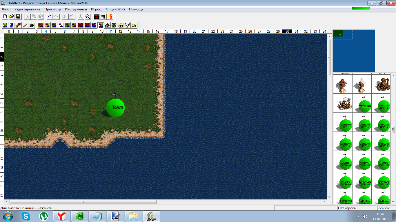Show snow terrain objects palette
This screenshot has height=222, width=396.
(61, 25)
